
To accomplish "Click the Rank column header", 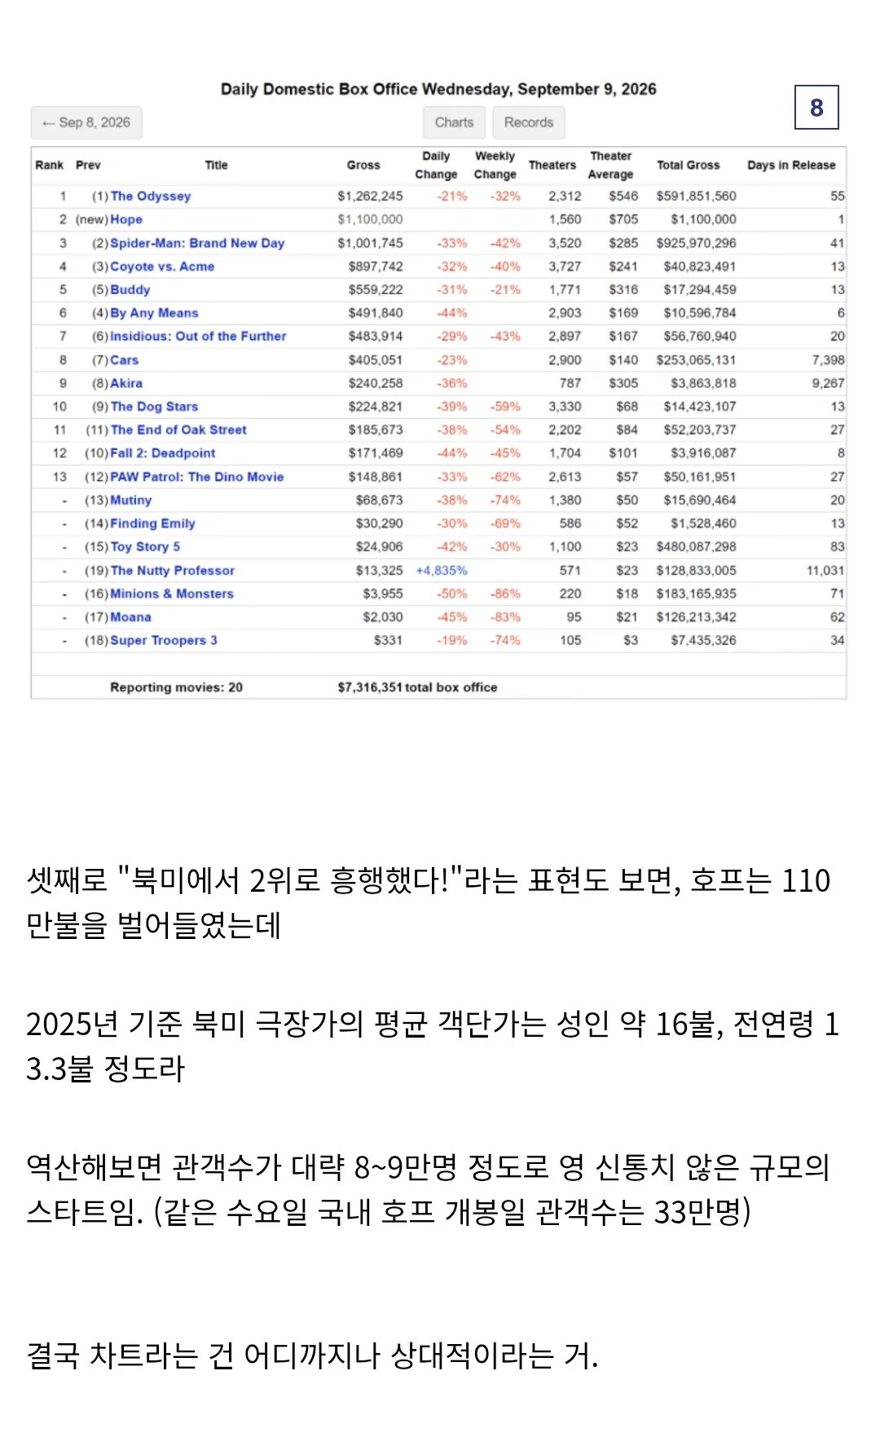I will point(50,165).
